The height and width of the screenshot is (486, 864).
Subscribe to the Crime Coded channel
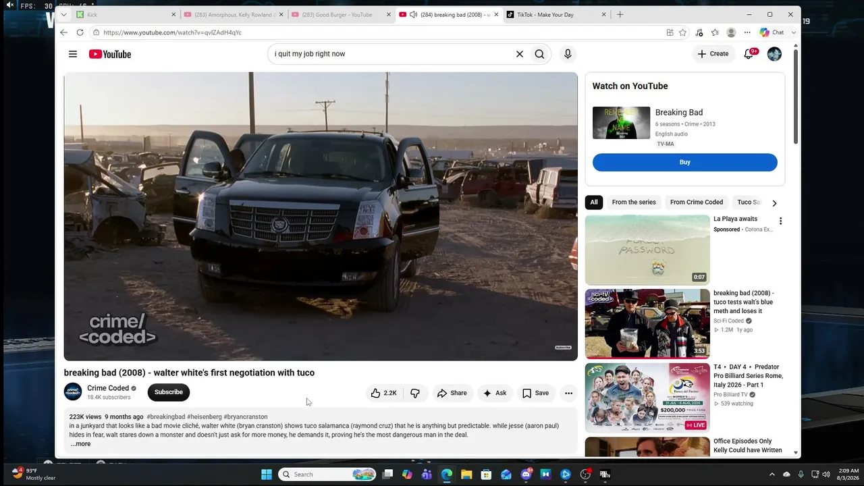[x=169, y=392]
